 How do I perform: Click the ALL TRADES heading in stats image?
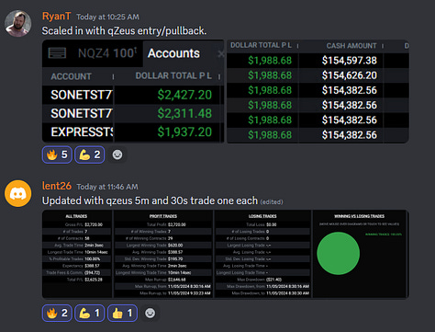click(x=76, y=216)
